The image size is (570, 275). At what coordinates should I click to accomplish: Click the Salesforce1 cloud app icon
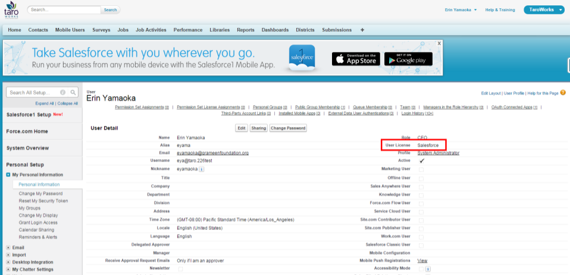pyautogui.click(x=302, y=58)
